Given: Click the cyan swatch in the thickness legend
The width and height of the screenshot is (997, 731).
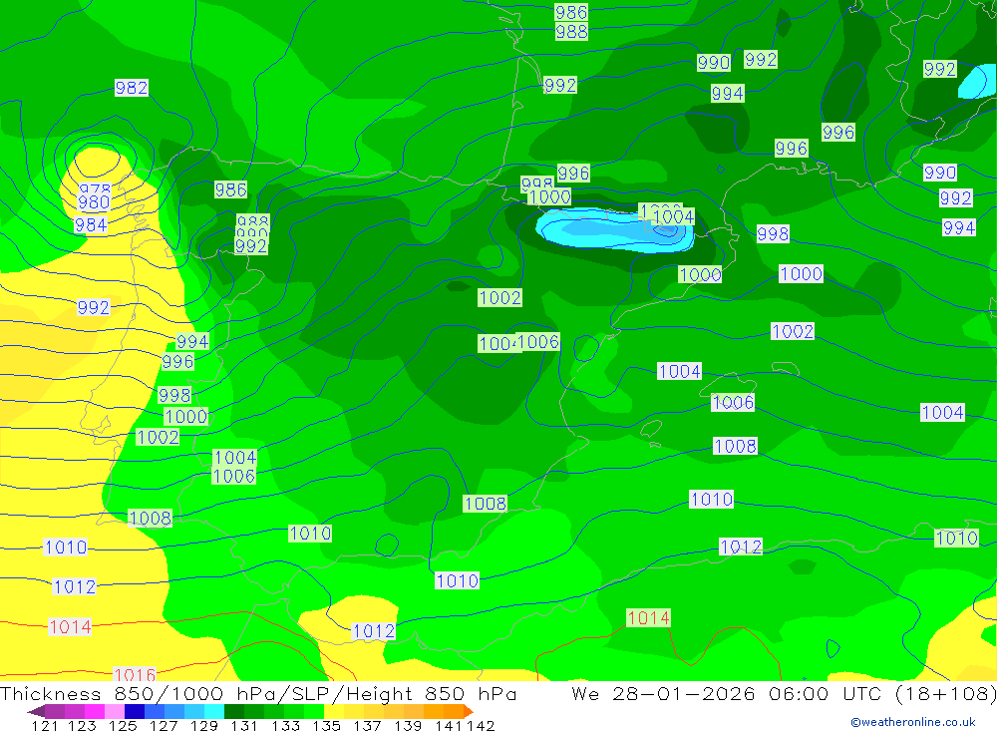Looking at the screenshot, I should click(214, 711).
